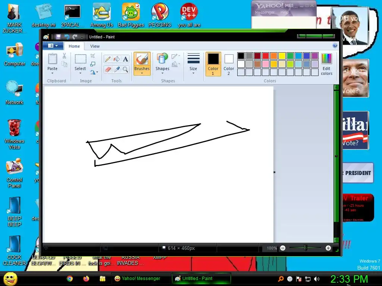The image size is (382, 286).
Task: Open the Rotate or flip dropdown
Action: click(x=94, y=72)
